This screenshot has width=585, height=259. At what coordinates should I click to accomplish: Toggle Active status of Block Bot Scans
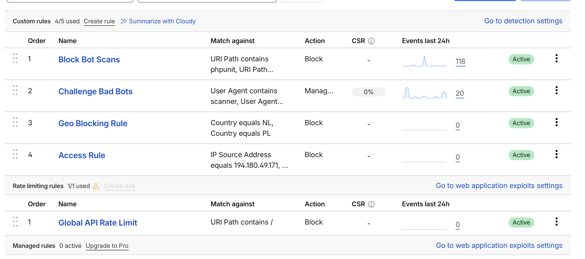(x=521, y=59)
